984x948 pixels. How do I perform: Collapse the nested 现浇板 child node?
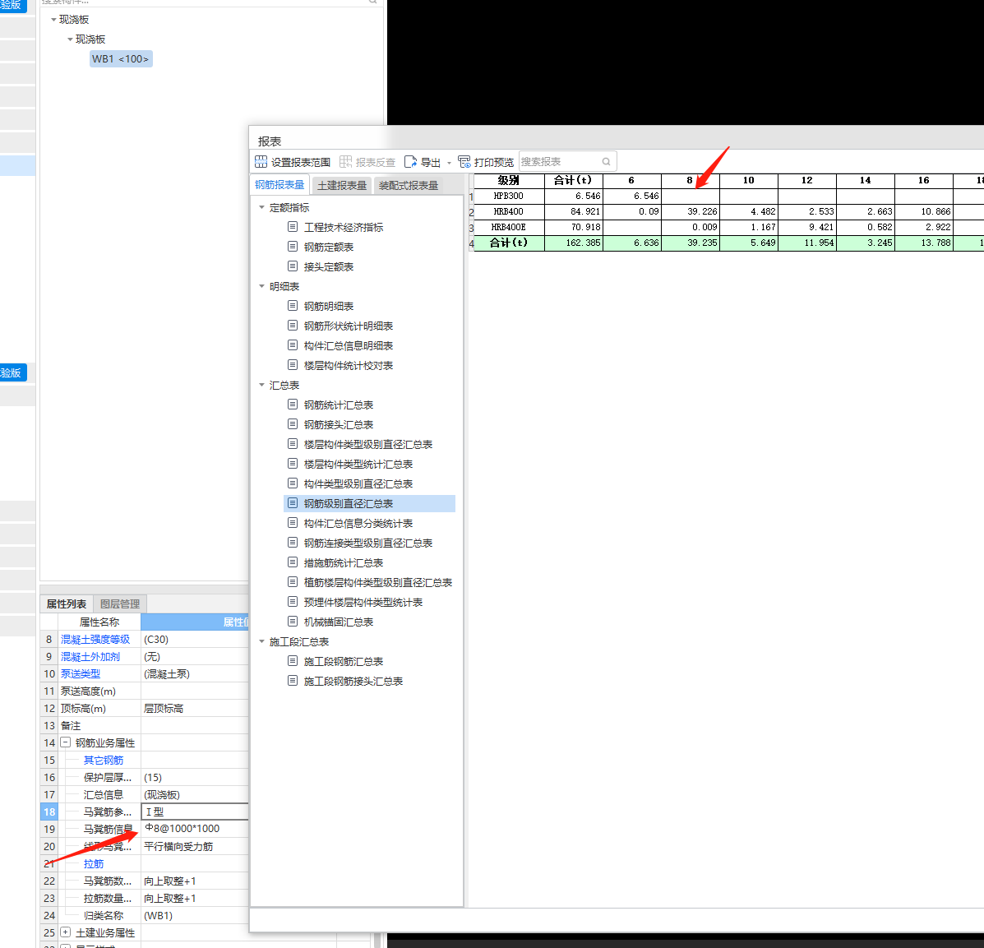pyautogui.click(x=70, y=39)
